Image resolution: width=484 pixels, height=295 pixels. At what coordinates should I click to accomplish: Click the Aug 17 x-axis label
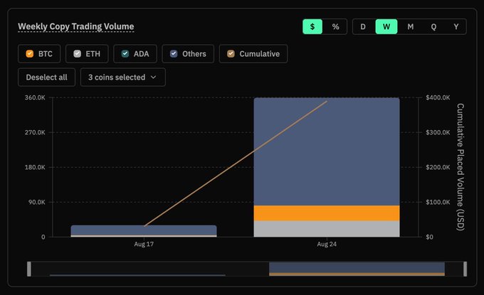pyautogui.click(x=144, y=244)
